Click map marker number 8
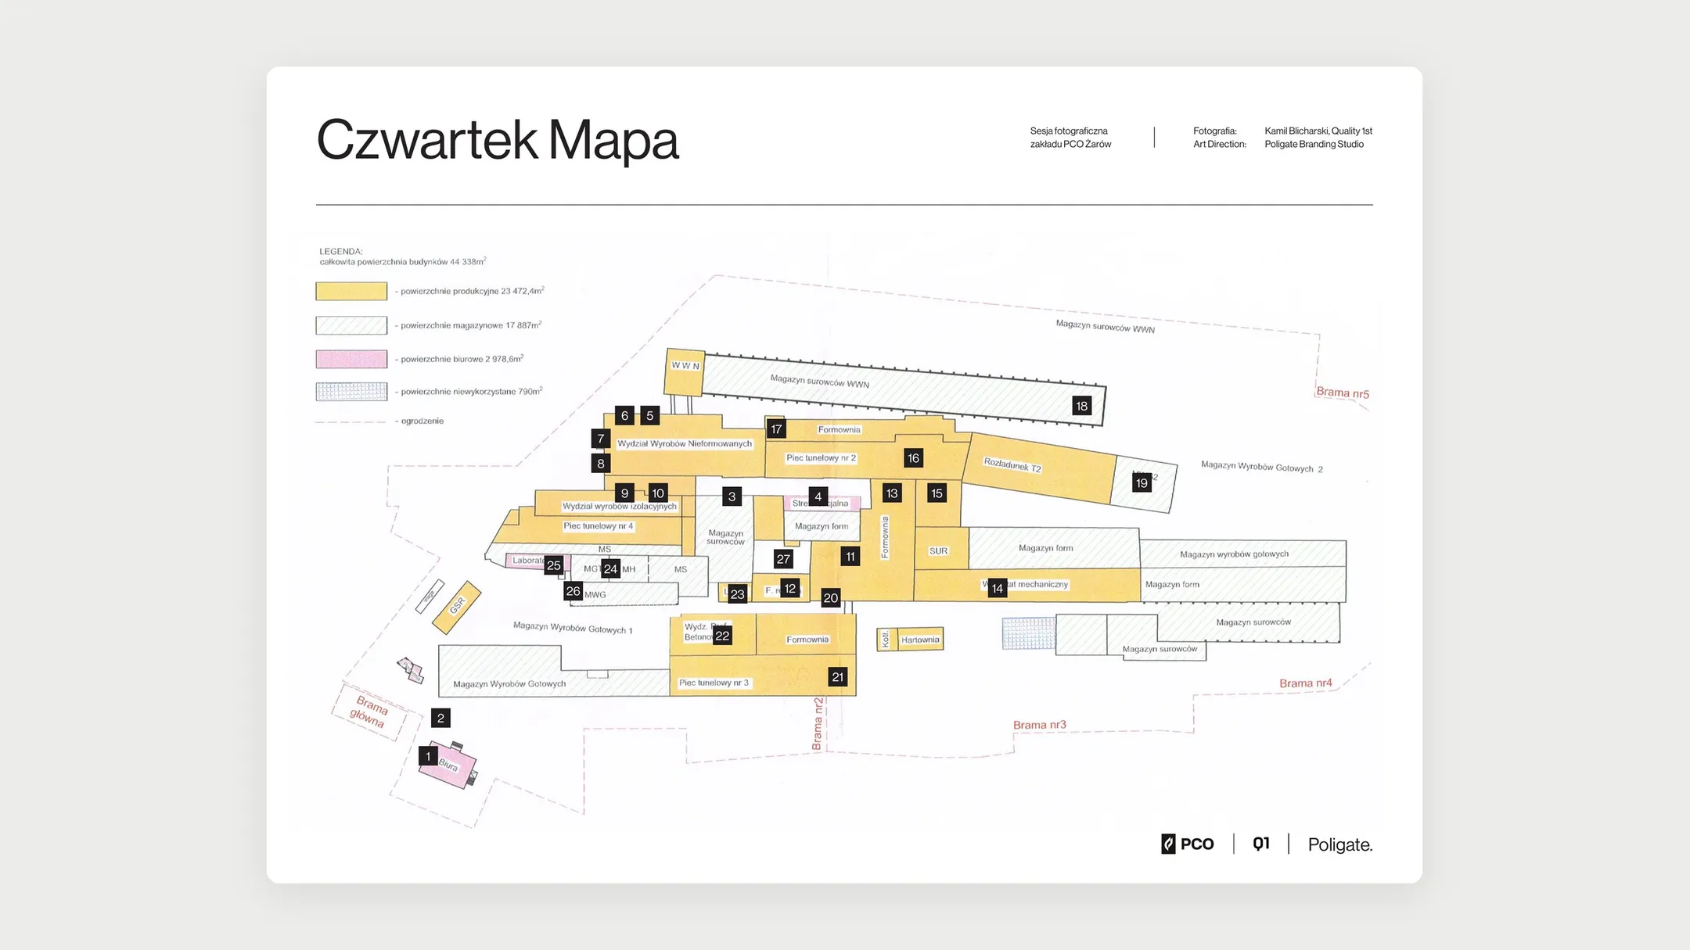Image resolution: width=1690 pixels, height=950 pixels. (601, 464)
